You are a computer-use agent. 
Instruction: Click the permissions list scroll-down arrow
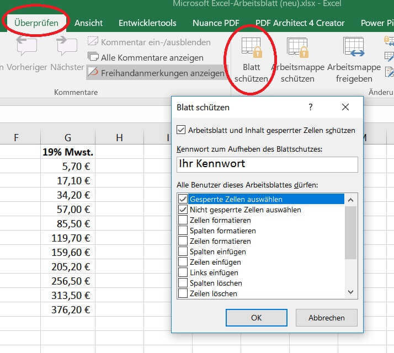[x=351, y=292]
